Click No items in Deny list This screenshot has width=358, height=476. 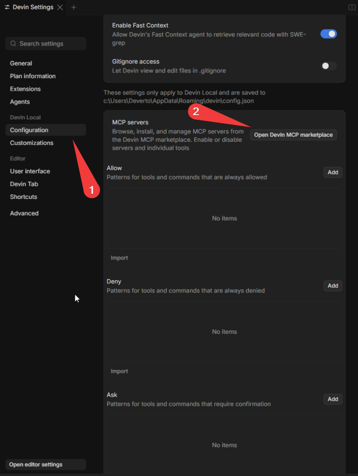pyautogui.click(x=224, y=332)
